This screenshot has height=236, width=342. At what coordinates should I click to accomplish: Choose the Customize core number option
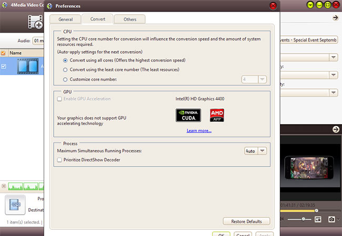[x=65, y=79]
